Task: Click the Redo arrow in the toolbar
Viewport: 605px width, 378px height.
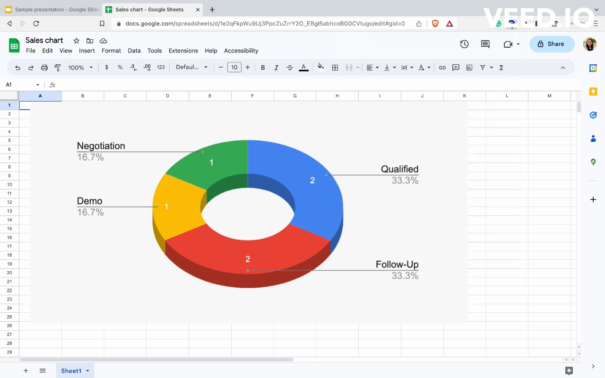Action: click(31, 68)
